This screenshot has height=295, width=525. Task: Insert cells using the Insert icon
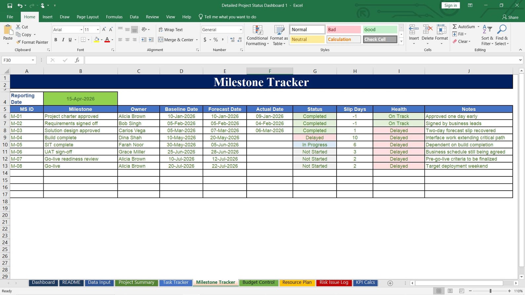click(414, 30)
